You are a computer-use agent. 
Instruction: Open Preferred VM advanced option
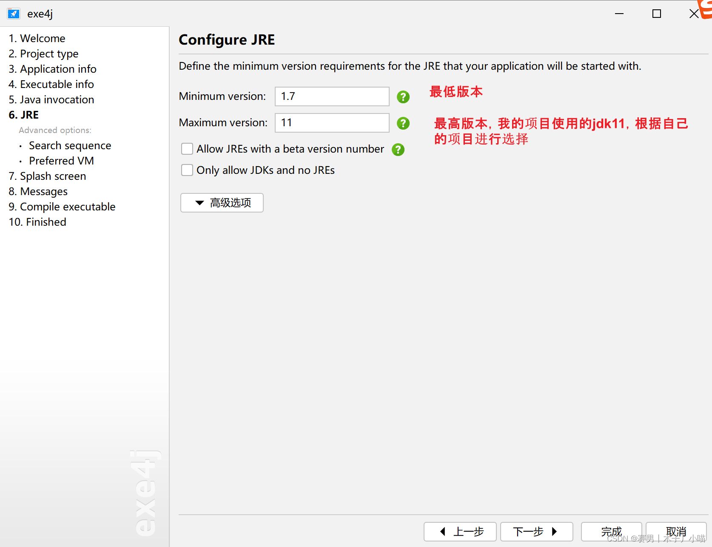[x=61, y=161]
